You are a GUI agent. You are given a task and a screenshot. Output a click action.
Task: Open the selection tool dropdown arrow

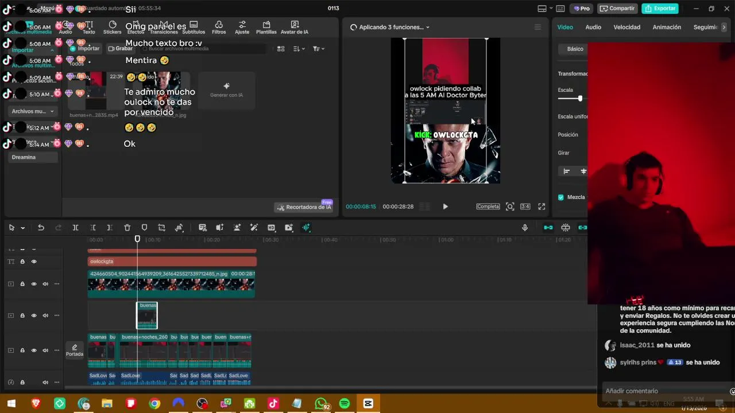(x=23, y=228)
